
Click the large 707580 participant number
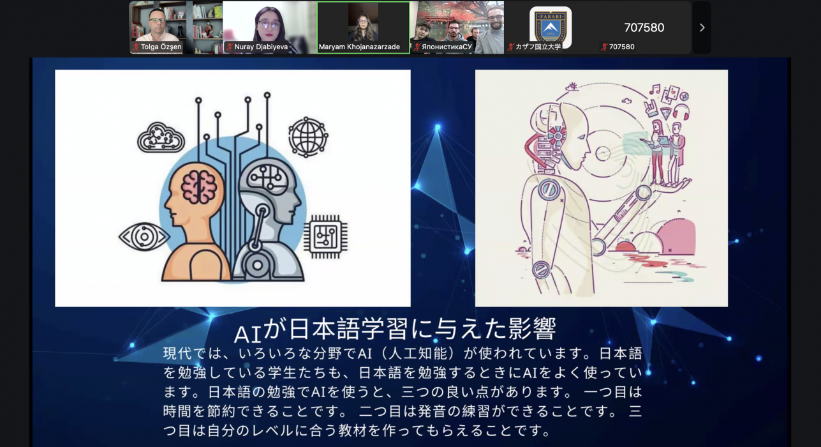click(x=644, y=27)
